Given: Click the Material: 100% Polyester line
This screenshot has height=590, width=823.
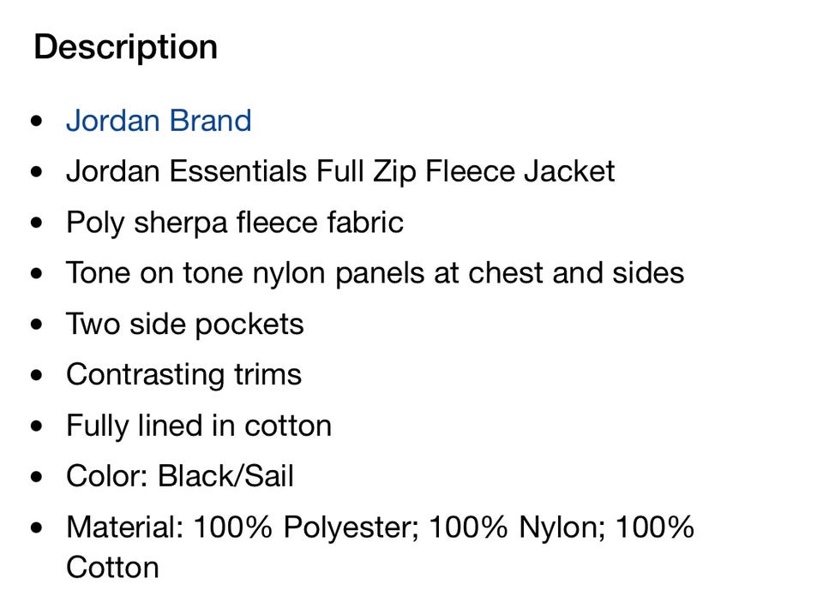Looking at the screenshot, I should 380,527.
